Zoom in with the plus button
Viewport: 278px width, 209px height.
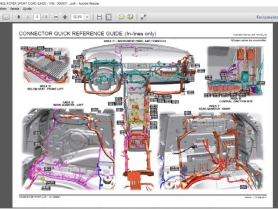[65, 17]
